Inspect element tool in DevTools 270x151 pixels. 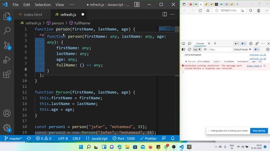click(x=184, y=44)
